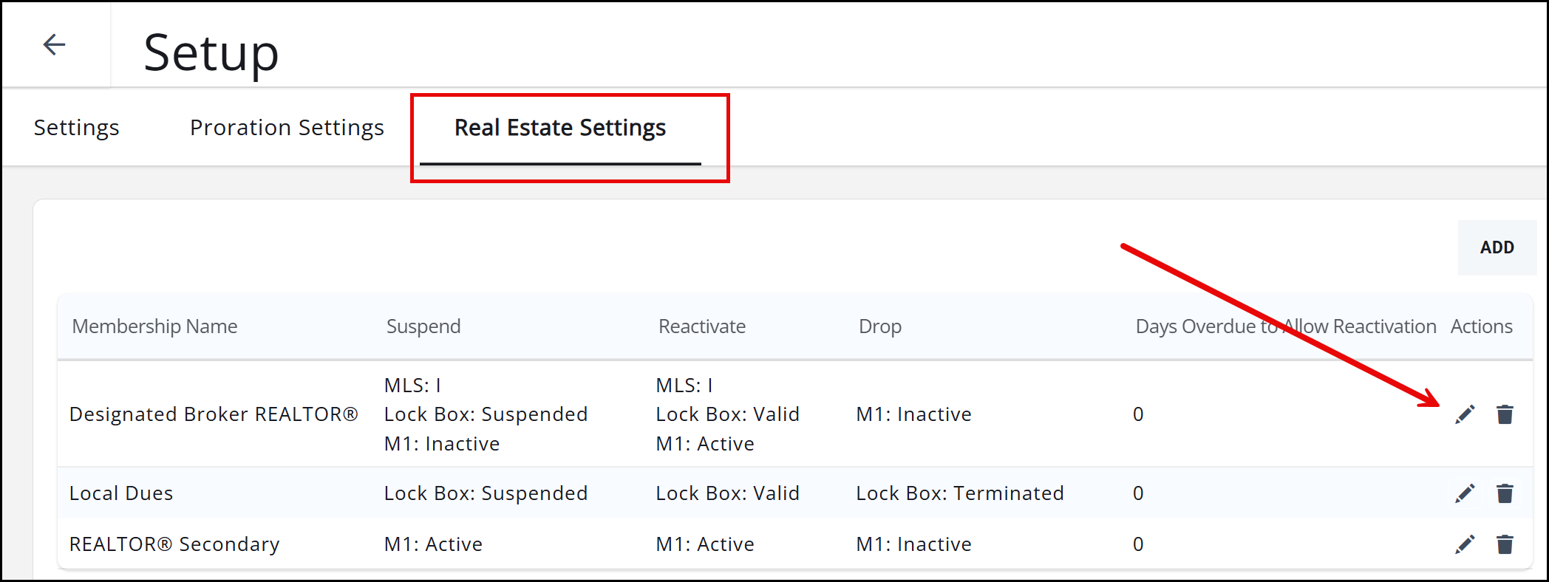Select the REALTOR® Secondary name cell
The width and height of the screenshot is (1549, 582).
pos(174,544)
